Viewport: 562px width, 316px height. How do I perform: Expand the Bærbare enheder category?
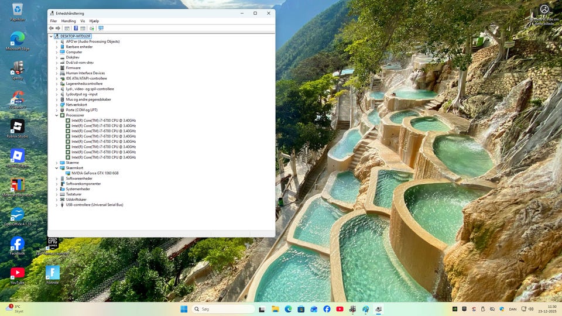pyautogui.click(x=57, y=47)
